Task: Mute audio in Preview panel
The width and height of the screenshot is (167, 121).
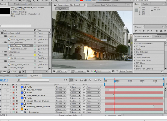Action: click(157, 31)
